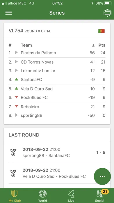Image resolution: width=114 pixels, height=203 pixels.
Task: Tap the VI.754 series title
Action: (x=16, y=31)
